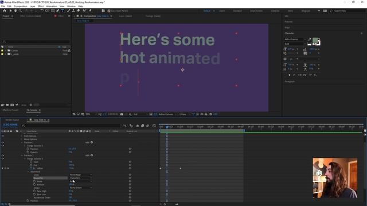Collapse the Advanced group
The width and height of the screenshot is (367, 206).
28,172
